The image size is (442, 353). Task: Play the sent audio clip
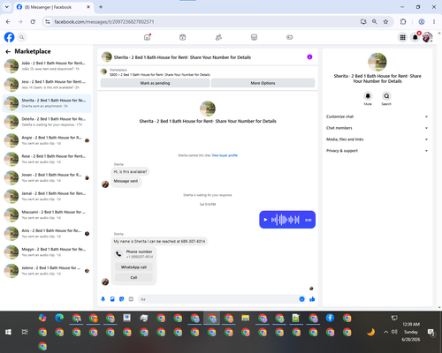(265, 220)
